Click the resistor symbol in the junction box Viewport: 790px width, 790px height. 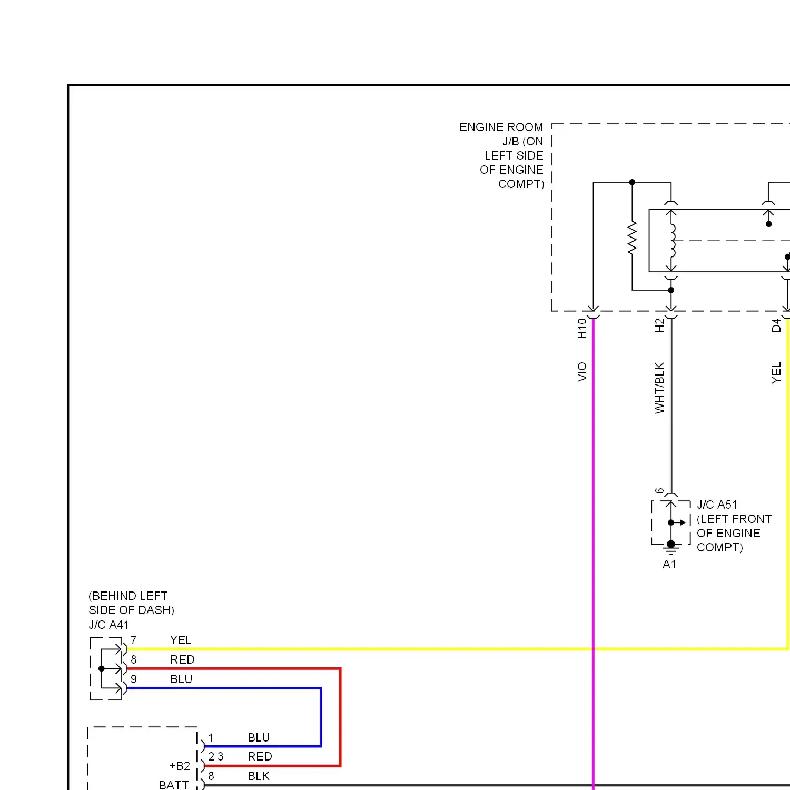tap(632, 239)
